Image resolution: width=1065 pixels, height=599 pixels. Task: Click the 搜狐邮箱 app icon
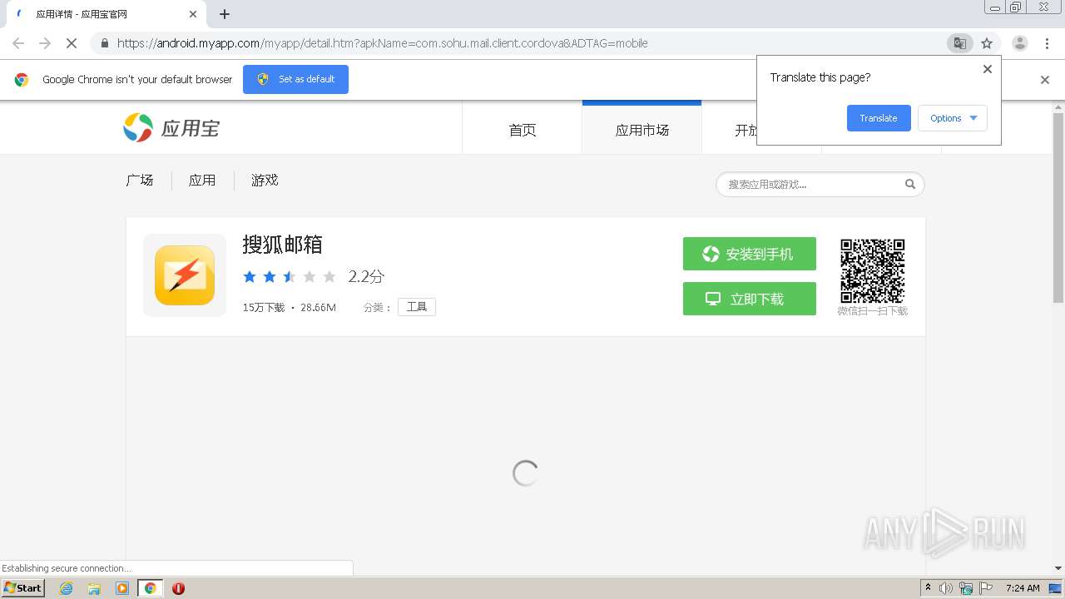[x=185, y=275]
